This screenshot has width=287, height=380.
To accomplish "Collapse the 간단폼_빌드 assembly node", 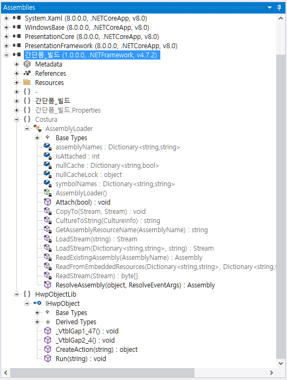I will click(x=6, y=55).
